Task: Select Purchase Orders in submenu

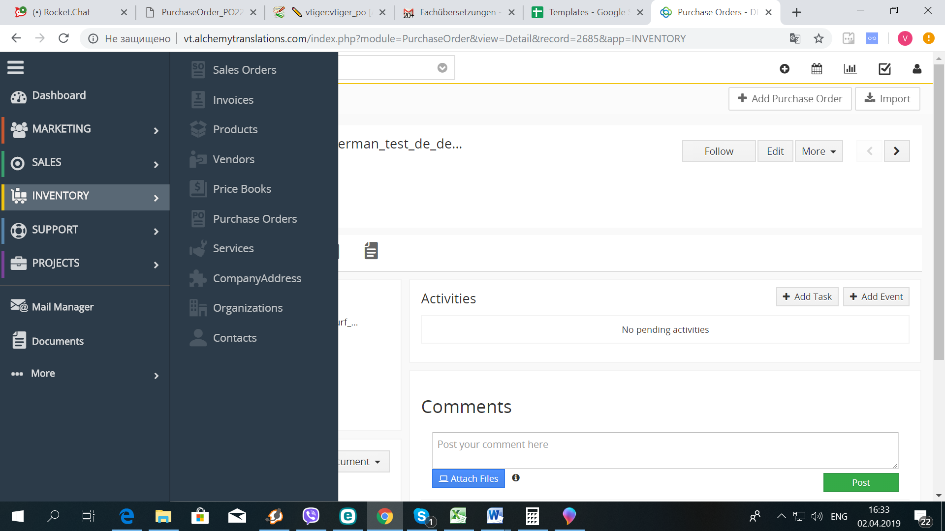Action: point(254,219)
